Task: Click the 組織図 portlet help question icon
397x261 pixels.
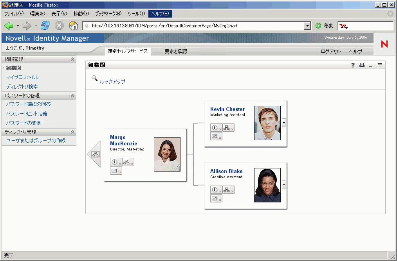Action: click(x=353, y=65)
